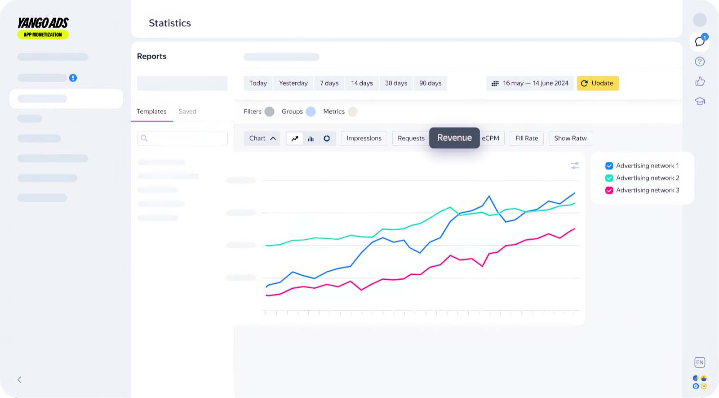719x398 pixels.
Task: Open the date range picker
Action: coord(530,83)
